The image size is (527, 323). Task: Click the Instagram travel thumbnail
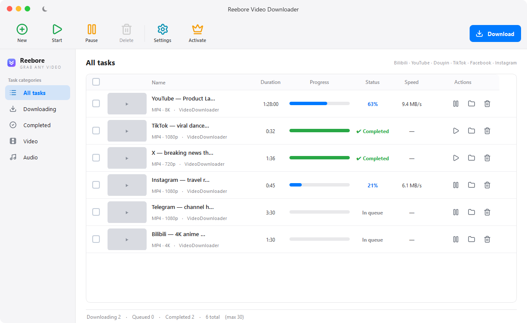point(127,185)
